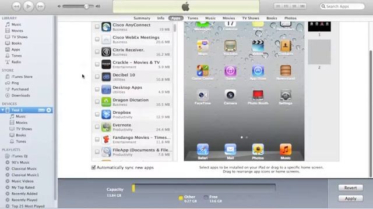
Task: Click the Decibel 10 app icon
Action: point(106,77)
